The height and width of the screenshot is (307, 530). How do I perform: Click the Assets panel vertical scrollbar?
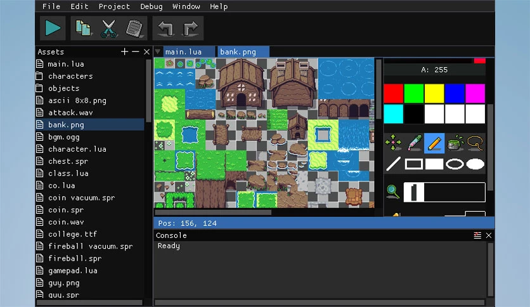pos(148,91)
